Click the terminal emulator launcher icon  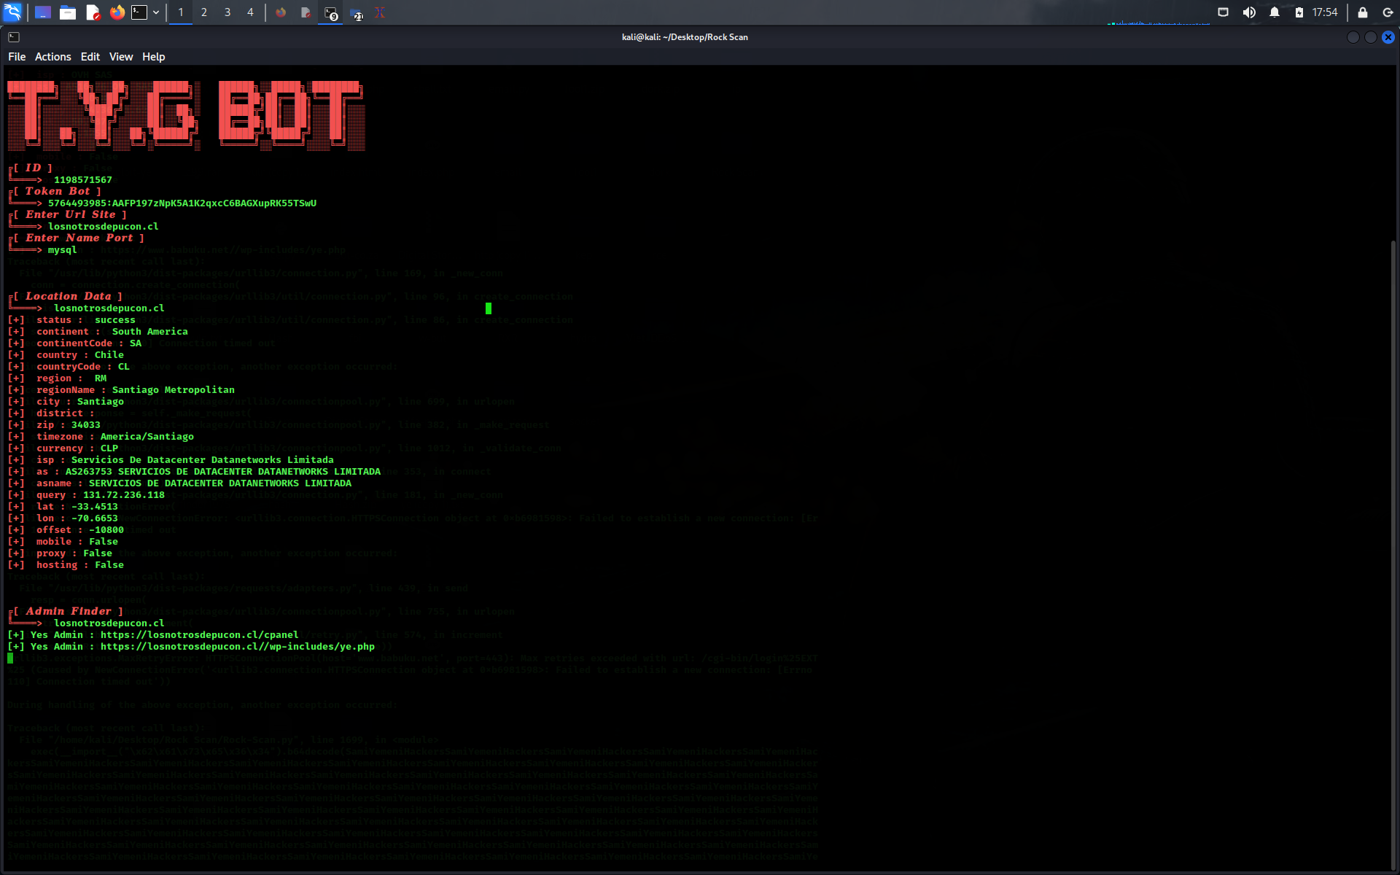pos(139,12)
